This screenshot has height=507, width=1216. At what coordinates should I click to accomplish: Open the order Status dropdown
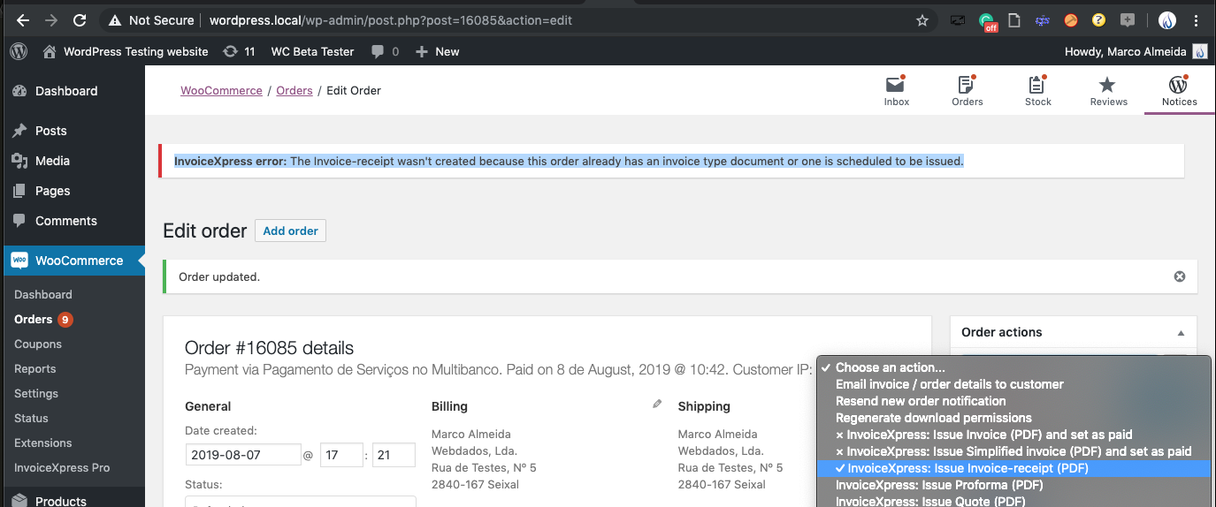tap(301, 502)
